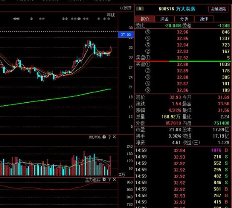This screenshot has width=232, height=208.
Task: Click the 年线 annual line label
Action: [111, 15]
